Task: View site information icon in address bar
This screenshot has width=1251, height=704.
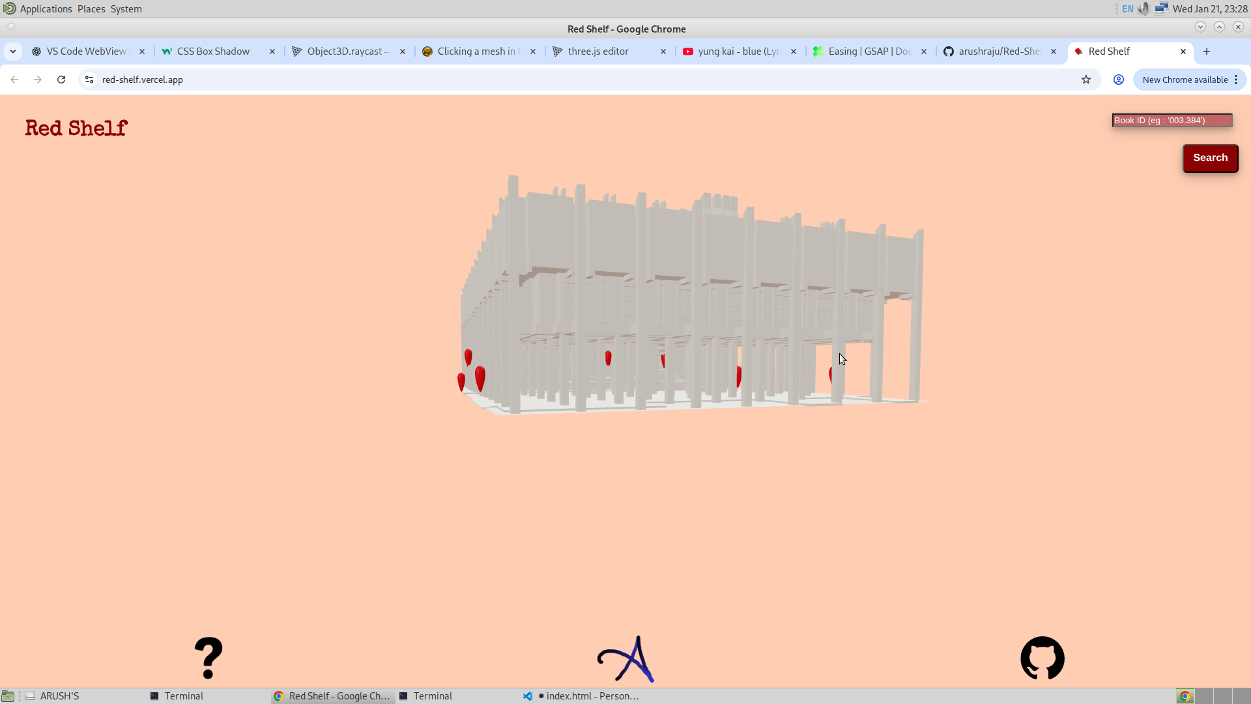Action: coord(89,80)
